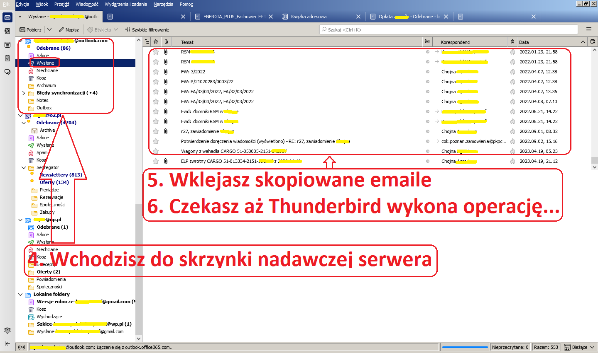Collapse the spaces toolbar with the arrow icon
Screen dimensions: 598x353
click(7, 343)
